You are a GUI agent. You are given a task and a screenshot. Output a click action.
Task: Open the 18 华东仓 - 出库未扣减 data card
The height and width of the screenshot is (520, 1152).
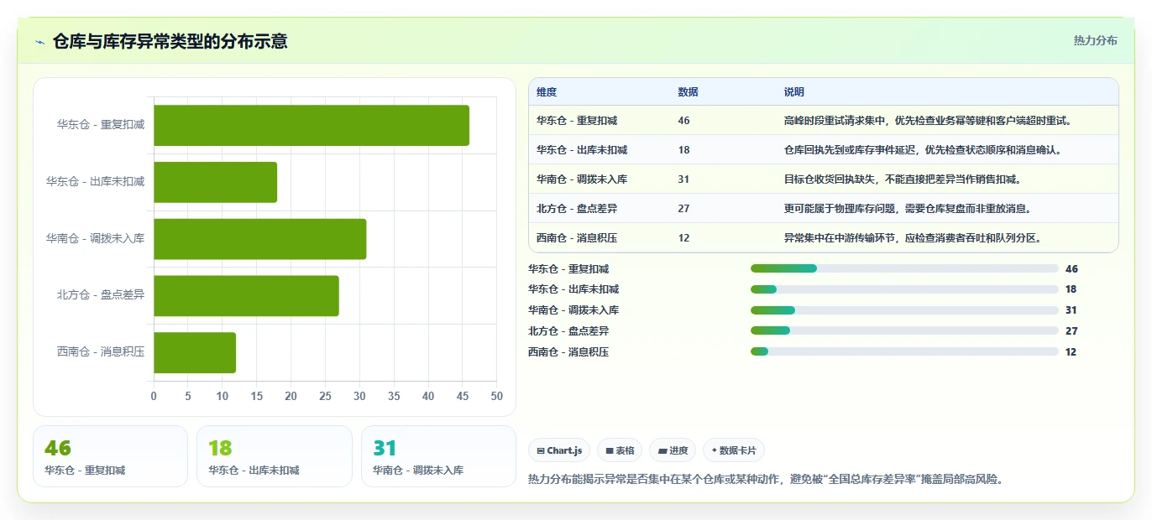pos(275,456)
